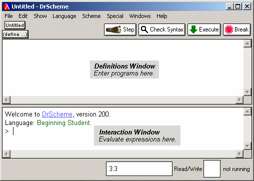This screenshot has width=254, height=181.
Task: Click the Read/Write status label
Action: click(188, 169)
